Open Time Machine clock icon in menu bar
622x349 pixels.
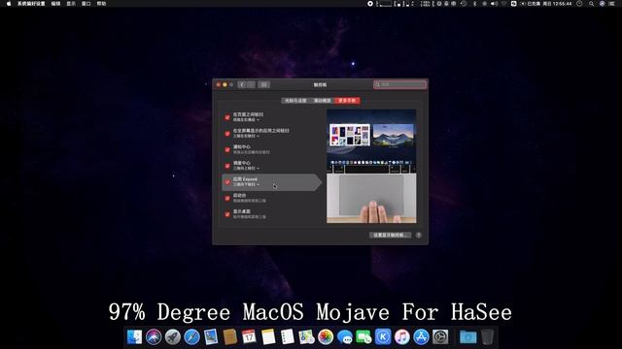464,4
